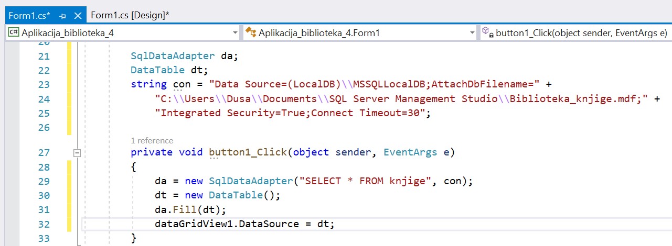The width and height of the screenshot is (672, 246).
Task: Expand the Aplikacija_biblioteka_4.Form1 type dropdown arrow
Action: pos(472,33)
